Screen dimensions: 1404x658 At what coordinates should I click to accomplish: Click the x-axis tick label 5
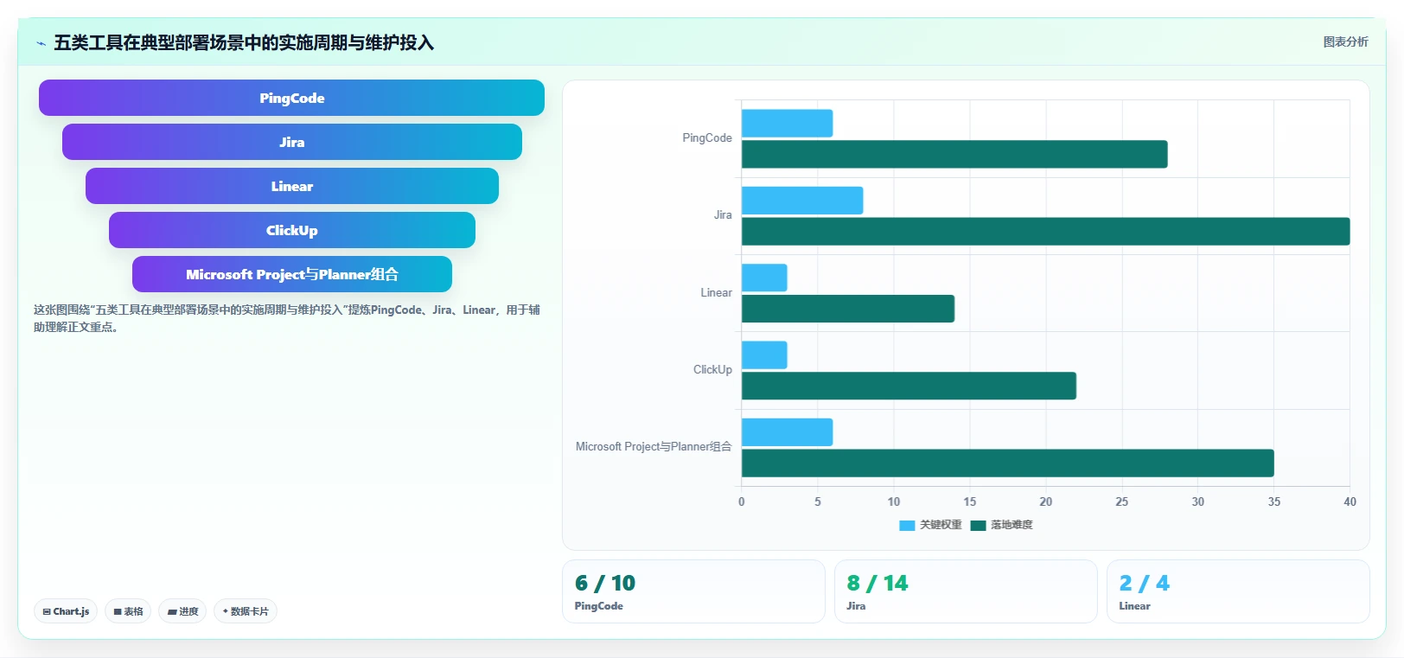click(x=818, y=501)
